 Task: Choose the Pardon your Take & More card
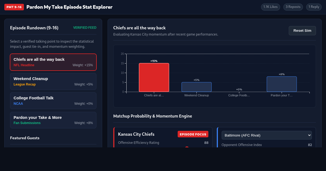click(53, 120)
